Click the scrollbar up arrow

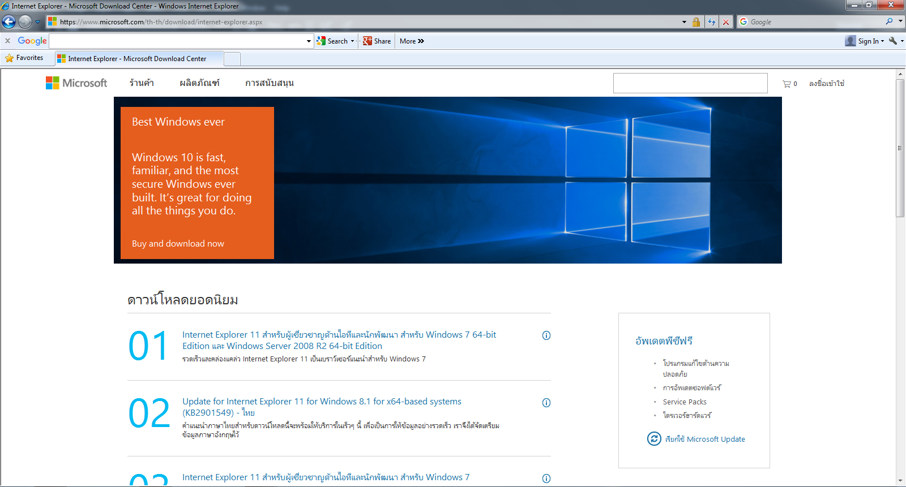pos(900,74)
